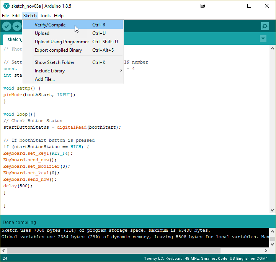Select the sketch tab
The width and height of the screenshot is (276, 262).
(13, 39)
